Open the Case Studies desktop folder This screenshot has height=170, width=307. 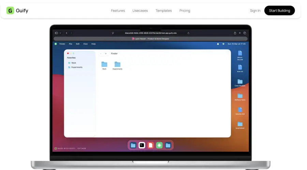coord(240,83)
